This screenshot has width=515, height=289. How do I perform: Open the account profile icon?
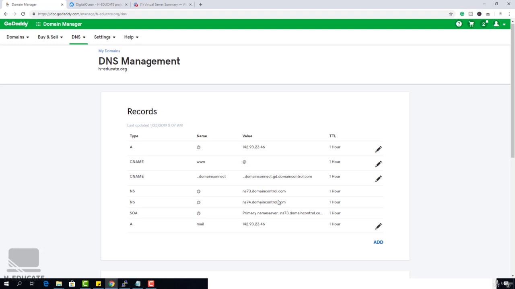coord(496,24)
